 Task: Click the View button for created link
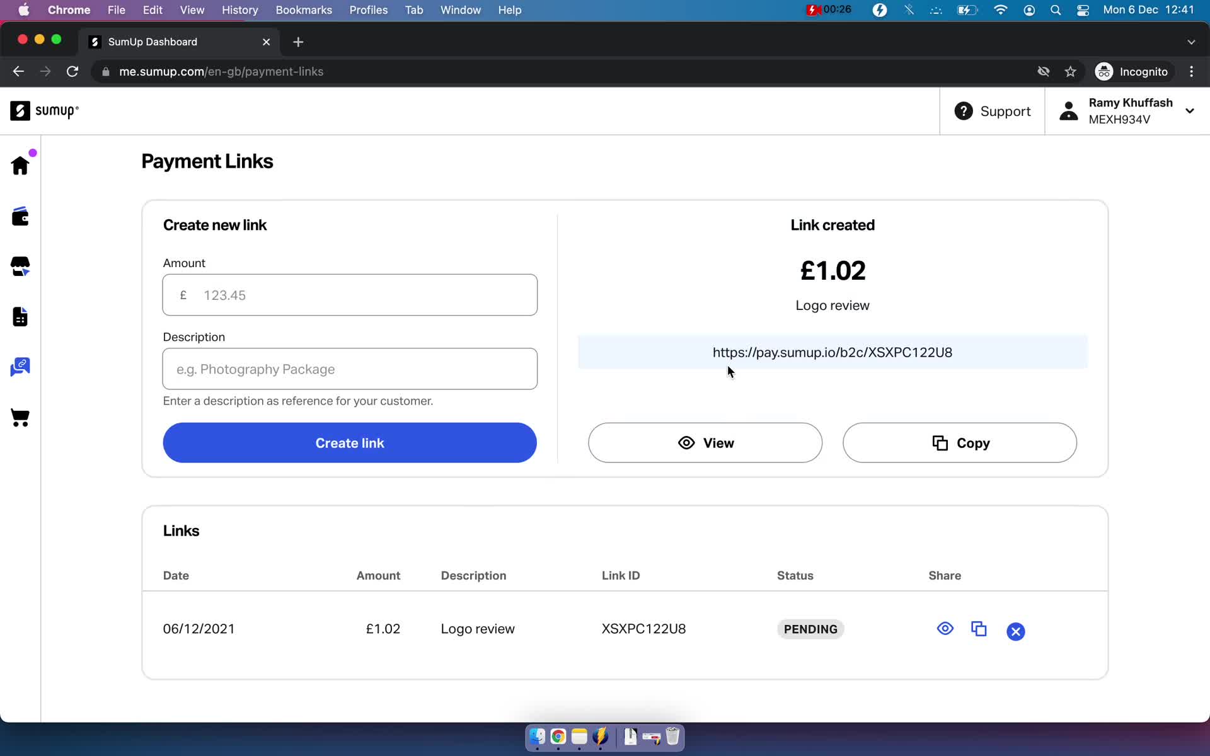706,442
